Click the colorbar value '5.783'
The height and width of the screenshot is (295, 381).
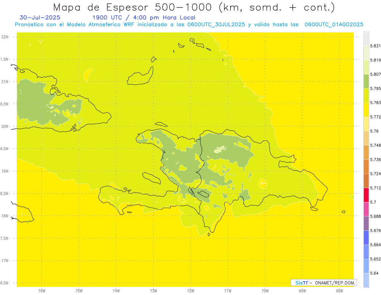375,103
